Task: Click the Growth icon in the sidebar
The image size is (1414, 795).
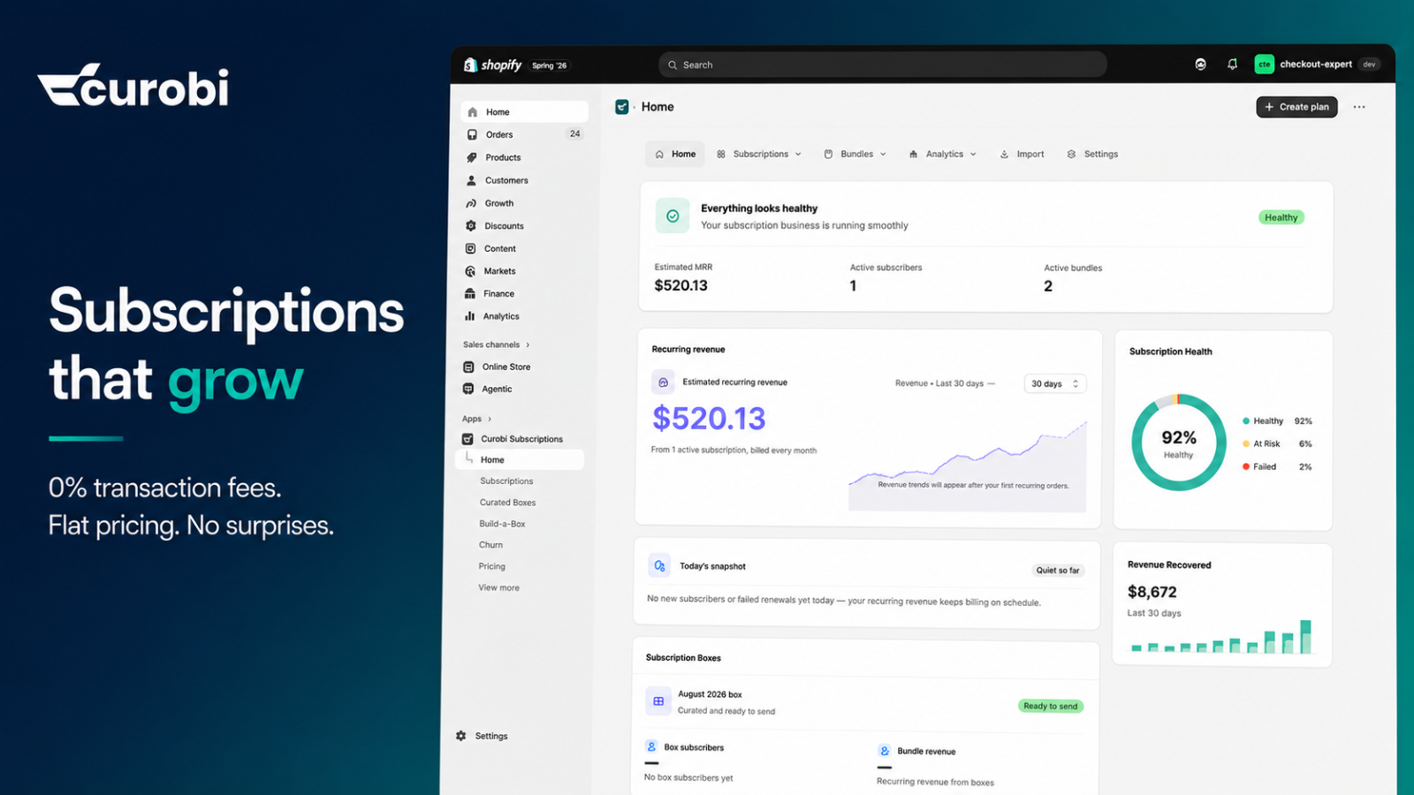Action: (x=471, y=203)
